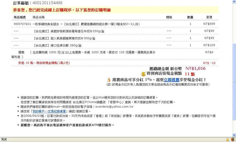Click the 秋季鍋物美食組合 product name
236x142 pixels.
point(86,24)
